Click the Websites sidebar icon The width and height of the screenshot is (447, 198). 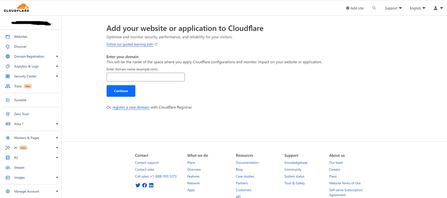click(7, 37)
